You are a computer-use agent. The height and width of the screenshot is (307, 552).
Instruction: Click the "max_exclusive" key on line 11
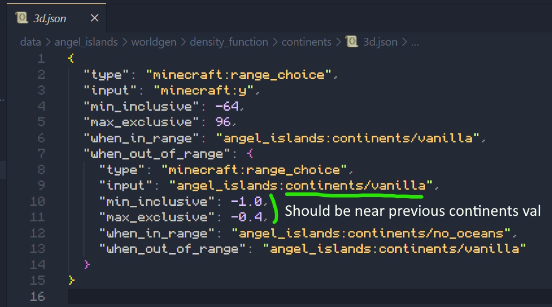point(157,217)
